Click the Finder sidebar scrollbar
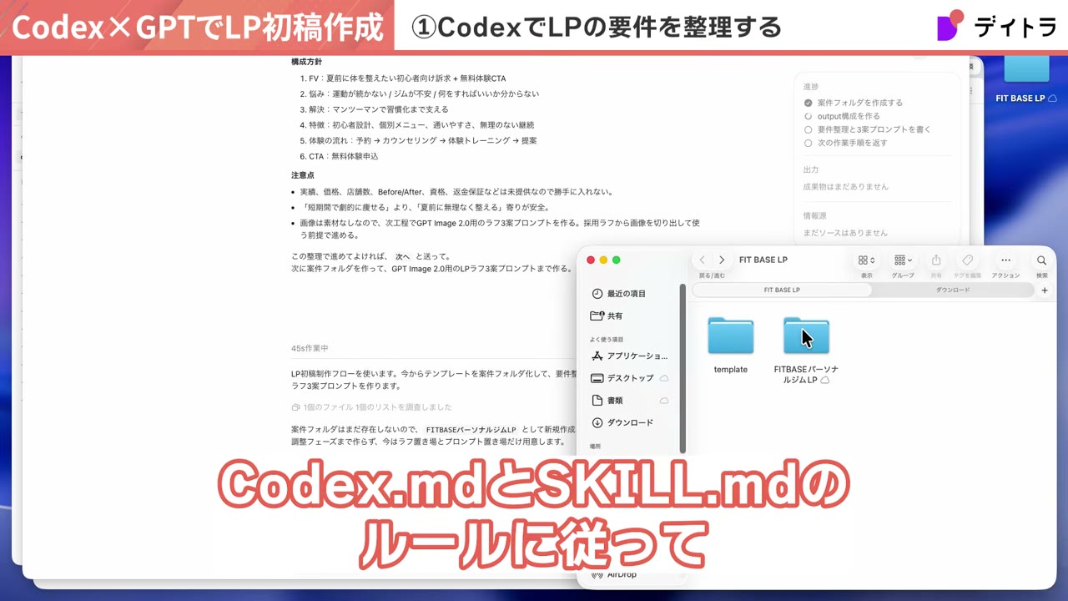This screenshot has width=1068, height=601. point(683,367)
